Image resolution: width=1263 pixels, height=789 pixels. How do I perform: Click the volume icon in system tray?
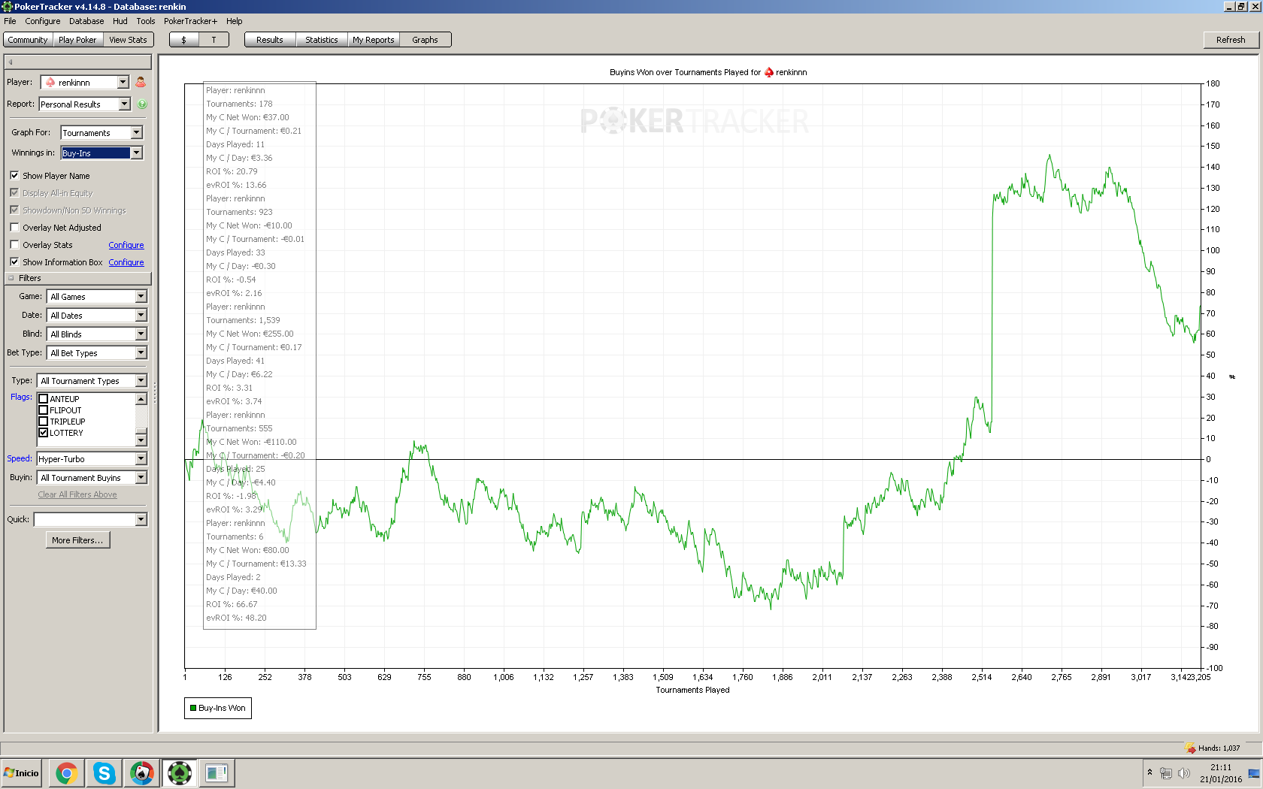pos(1184,773)
